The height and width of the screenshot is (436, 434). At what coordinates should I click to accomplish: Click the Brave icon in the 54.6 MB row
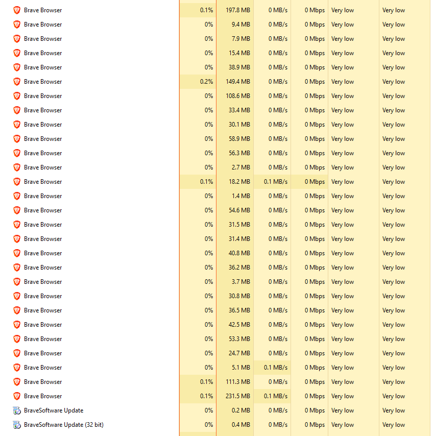click(17, 210)
